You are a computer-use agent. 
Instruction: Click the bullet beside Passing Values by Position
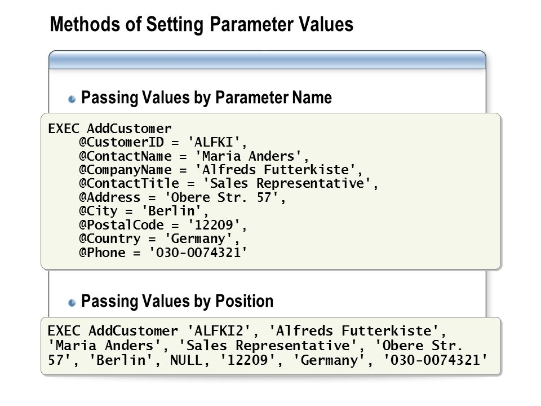[x=72, y=303]
